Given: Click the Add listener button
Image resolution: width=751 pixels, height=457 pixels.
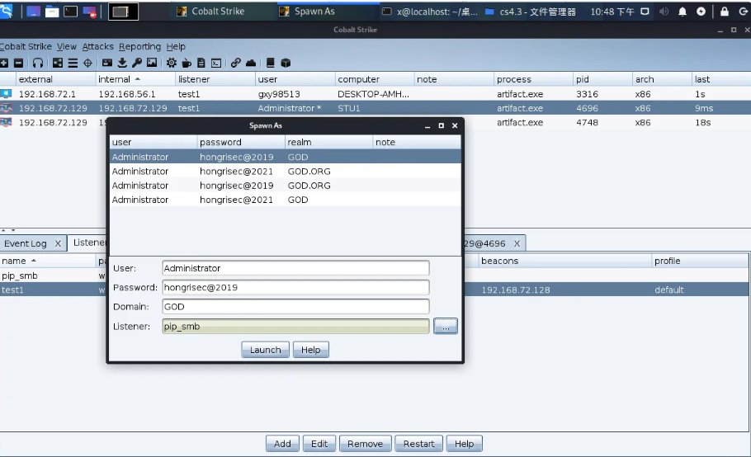Looking at the screenshot, I should coord(282,444).
